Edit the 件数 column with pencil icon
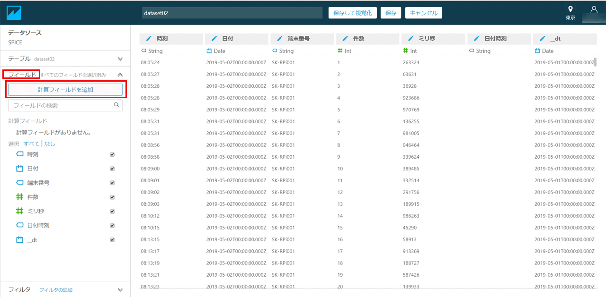The width and height of the screenshot is (606, 297). pyautogui.click(x=345, y=39)
